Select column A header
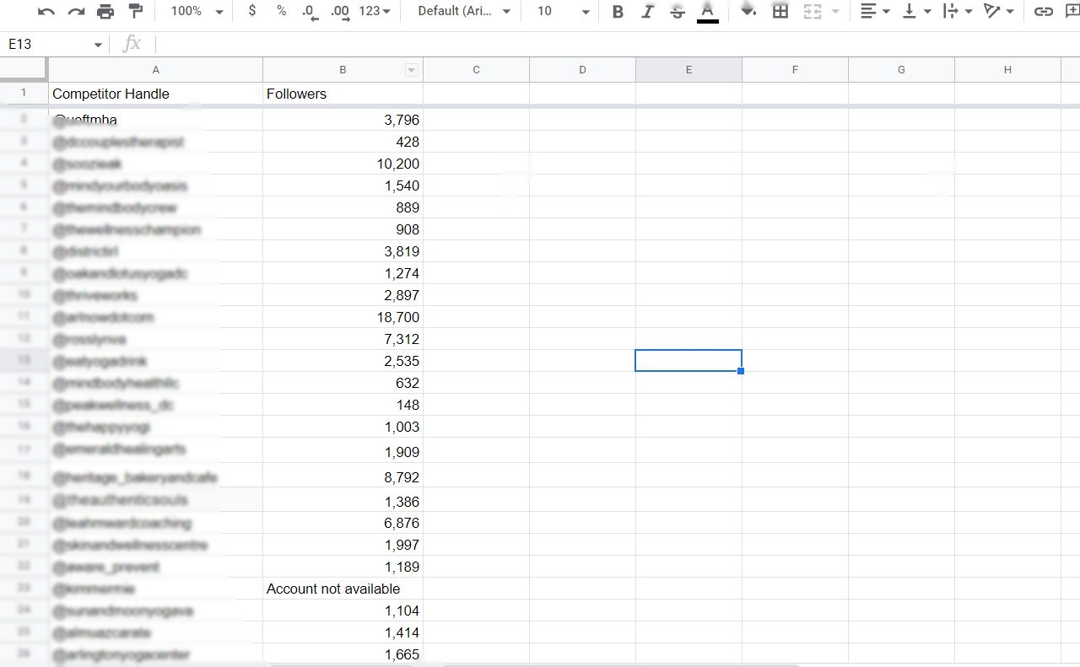 click(x=155, y=70)
